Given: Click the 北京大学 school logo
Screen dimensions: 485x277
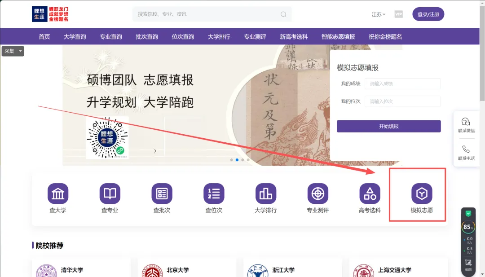Looking at the screenshot, I should 152,271.
